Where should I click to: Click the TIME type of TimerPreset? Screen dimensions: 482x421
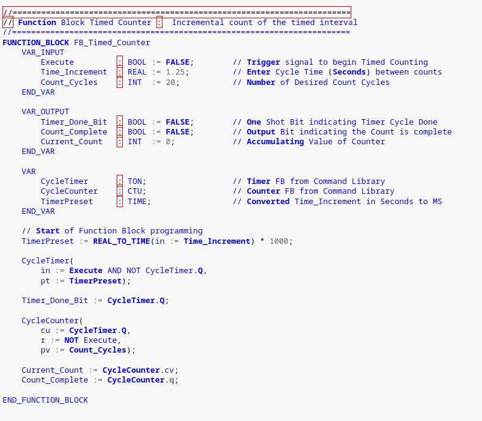click(137, 202)
